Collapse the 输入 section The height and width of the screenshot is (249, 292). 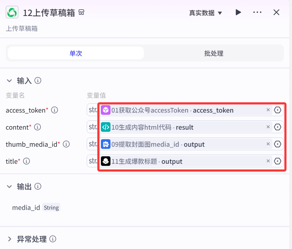point(9,81)
